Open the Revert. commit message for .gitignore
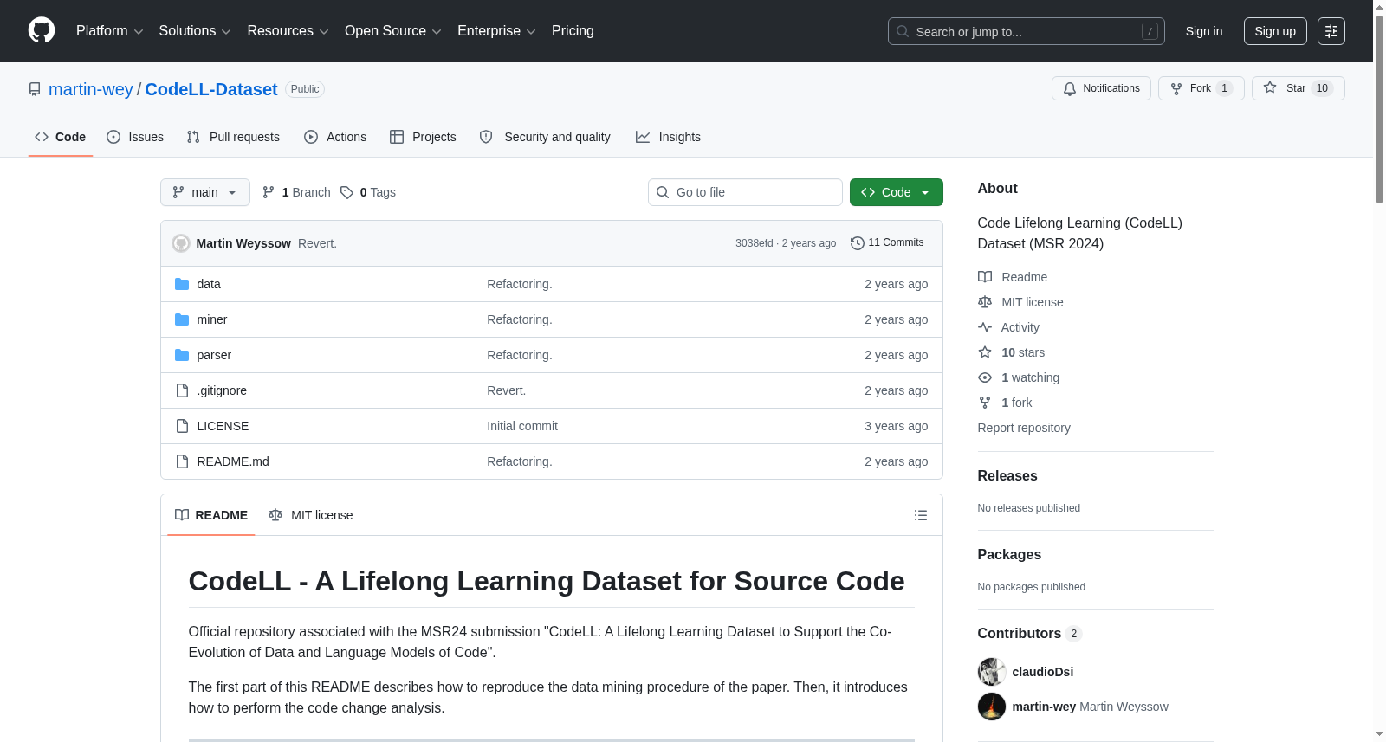The width and height of the screenshot is (1386, 742). point(506,390)
